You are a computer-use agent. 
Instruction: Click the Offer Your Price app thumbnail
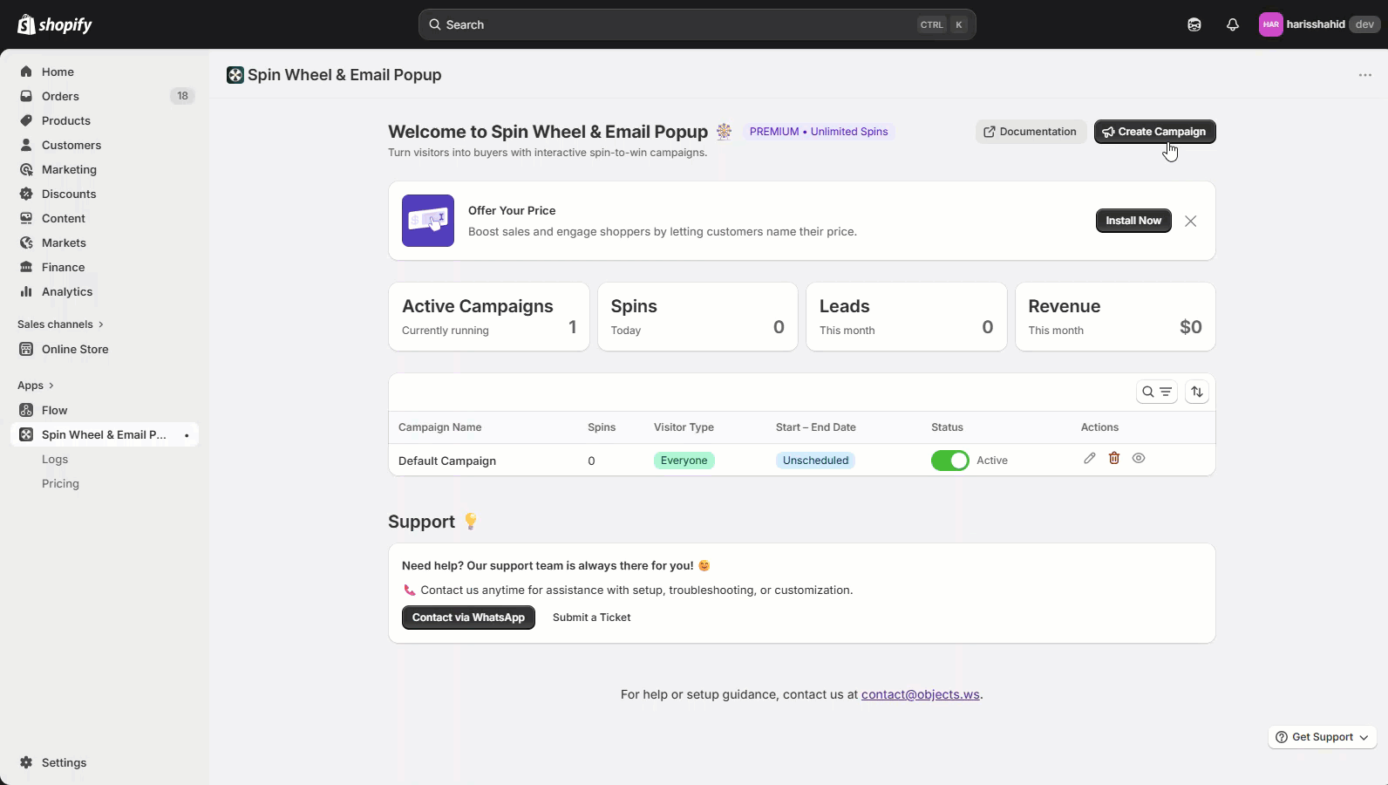(x=428, y=221)
